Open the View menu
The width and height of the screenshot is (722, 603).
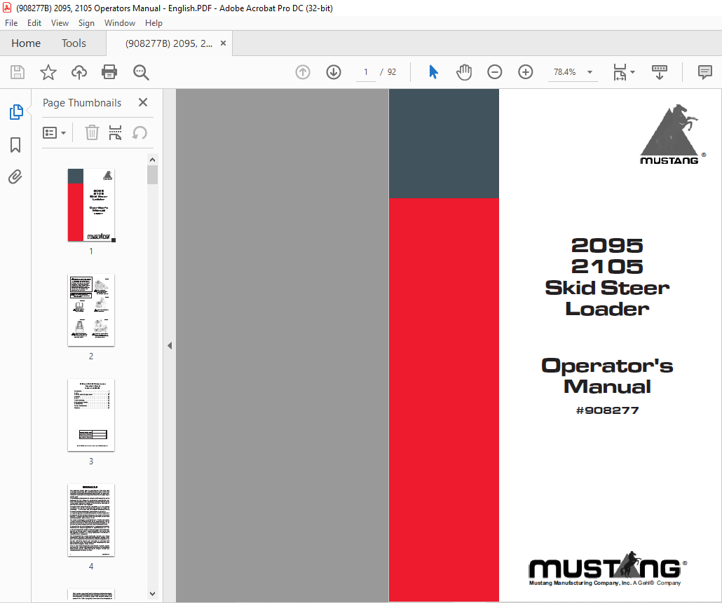(x=60, y=23)
